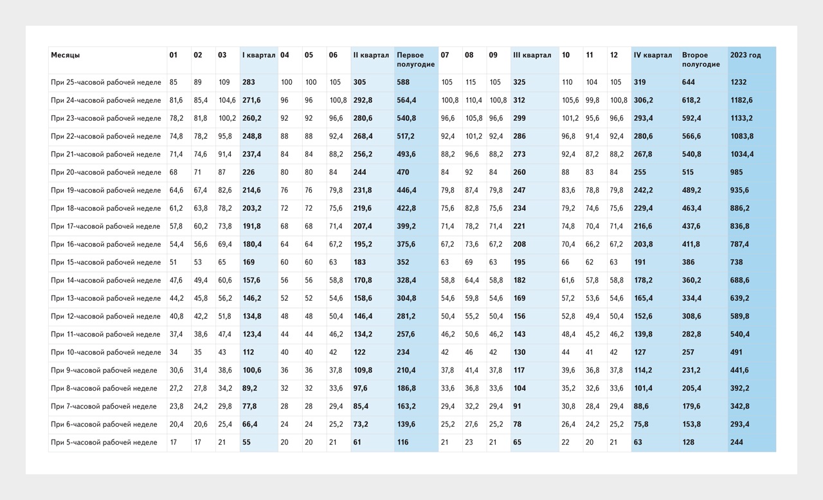Select row label 'При 21-часовой рабочей неделе'
Viewport: 823px width, 500px height.
click(x=106, y=154)
